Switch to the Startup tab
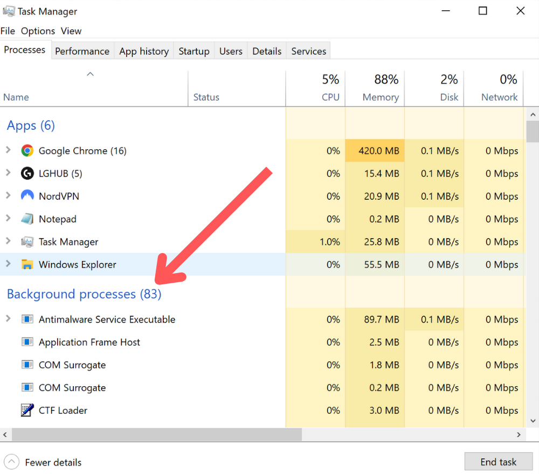 point(194,51)
